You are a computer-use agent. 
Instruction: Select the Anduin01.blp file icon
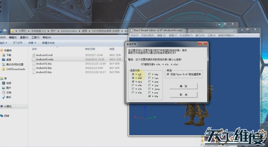click(x=34, y=64)
